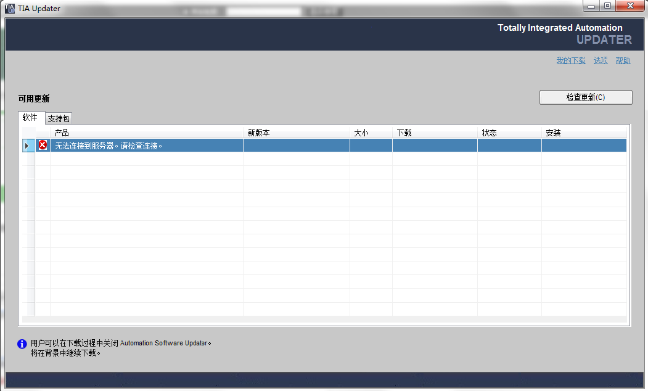Screen dimensions: 648x391
Task: Click the 安装 column header
Action: 584,133
